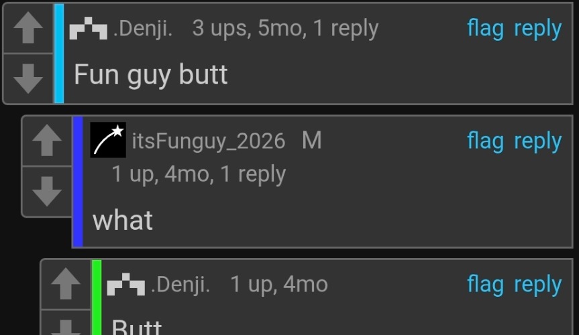Image resolution: width=579 pixels, height=335 pixels.
Task: Open itsFunguy_2026's shooting star avatar
Action: [x=108, y=140]
